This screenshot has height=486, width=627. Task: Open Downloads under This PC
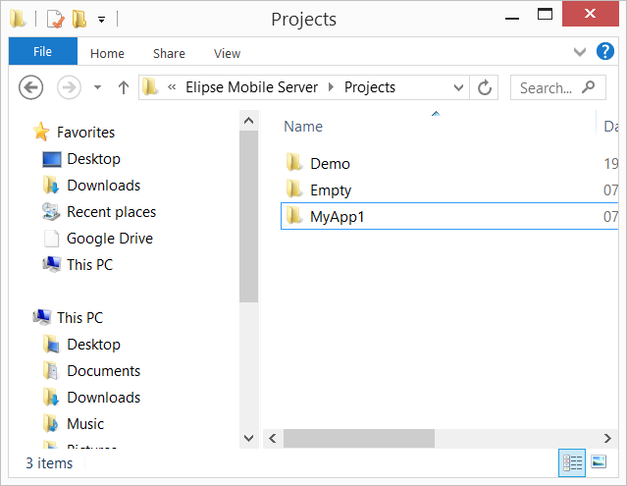coord(104,398)
